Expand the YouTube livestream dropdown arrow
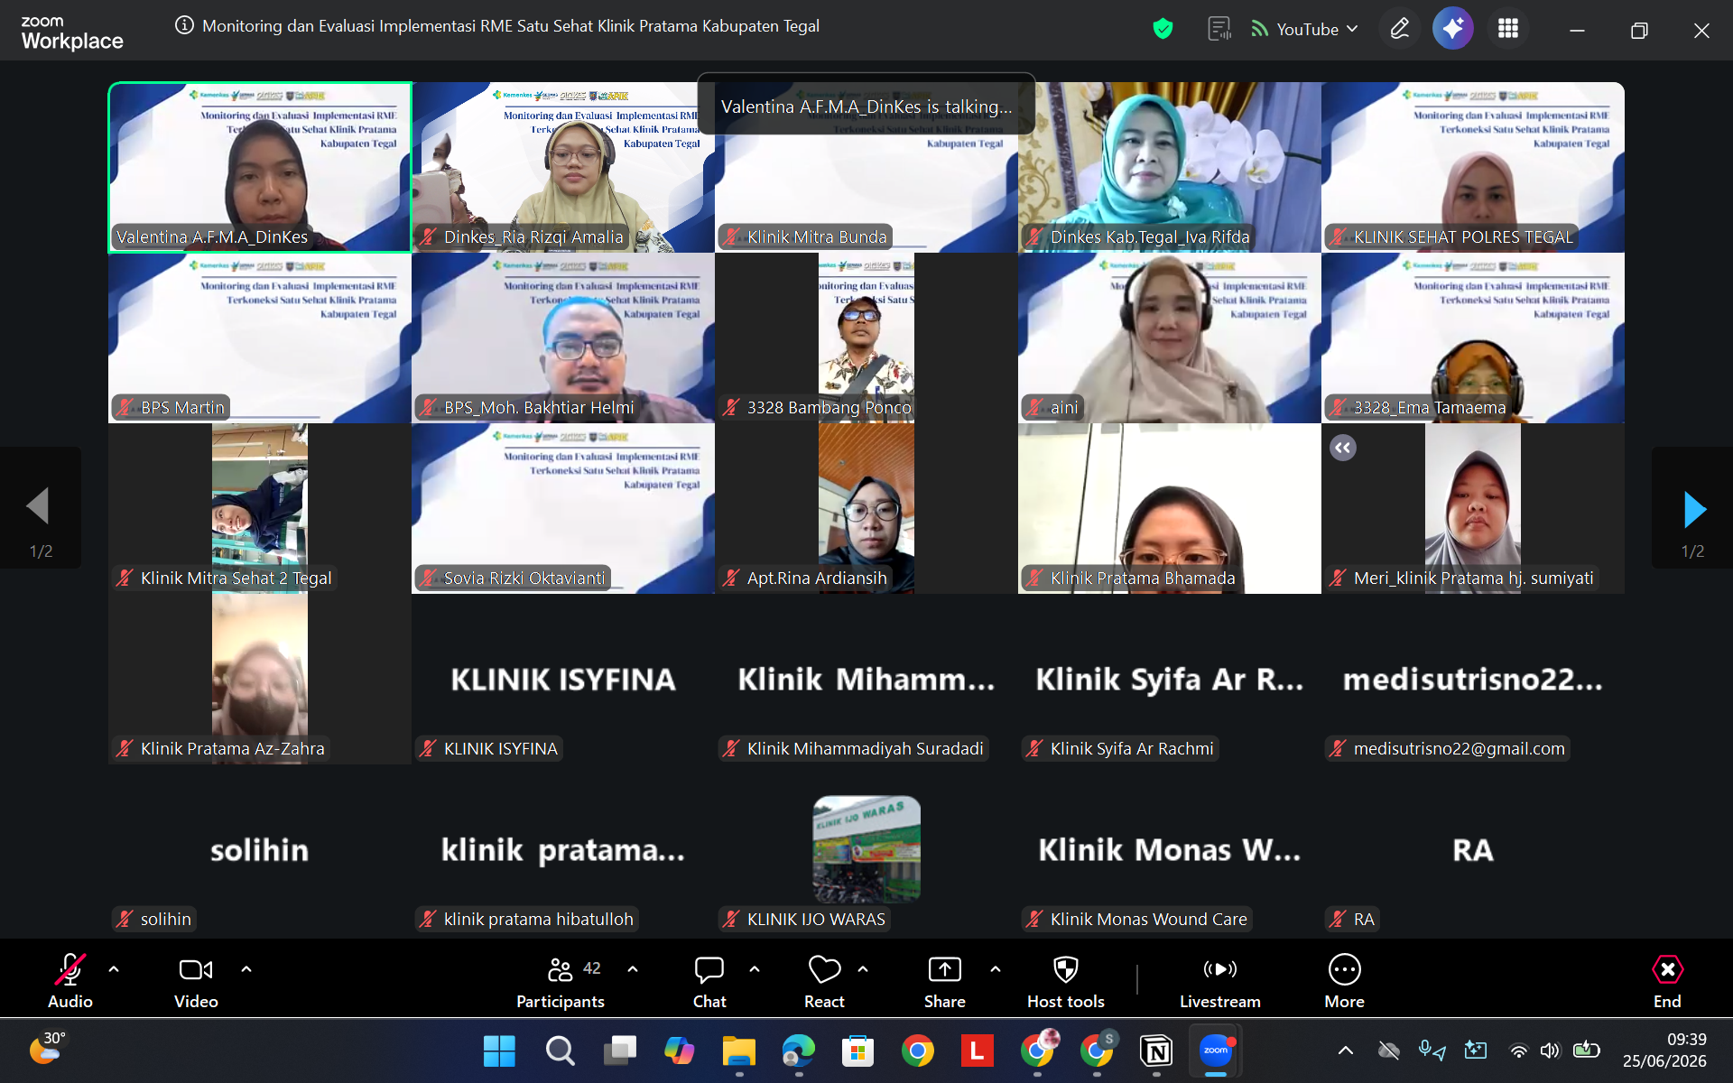This screenshot has height=1083, width=1733. [x=1352, y=29]
